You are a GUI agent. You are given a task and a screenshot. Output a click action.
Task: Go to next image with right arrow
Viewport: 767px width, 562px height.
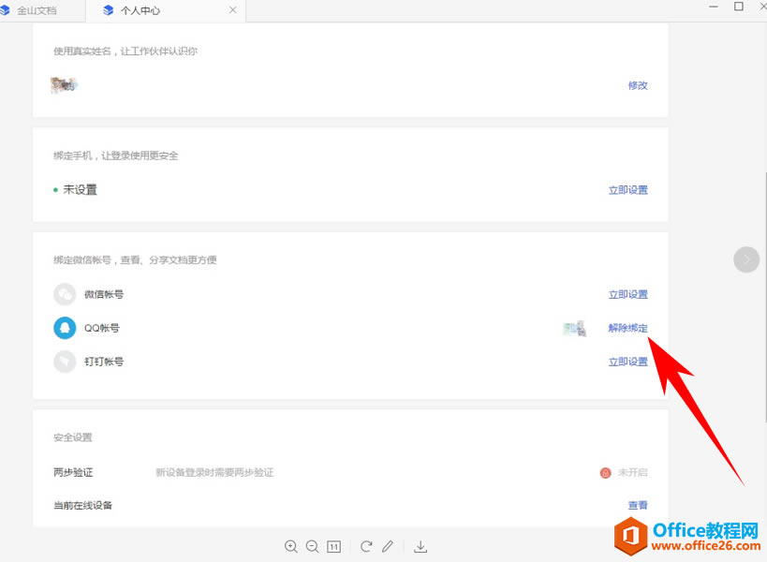pos(746,259)
